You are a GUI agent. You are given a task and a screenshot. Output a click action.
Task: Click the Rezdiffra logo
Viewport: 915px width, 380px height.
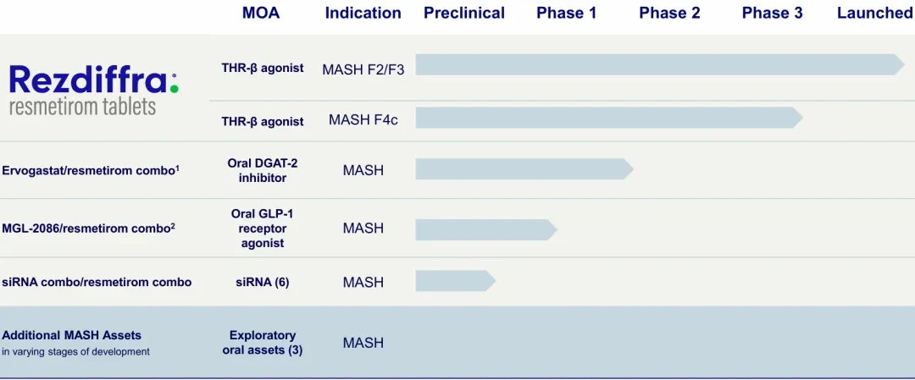coord(94,90)
